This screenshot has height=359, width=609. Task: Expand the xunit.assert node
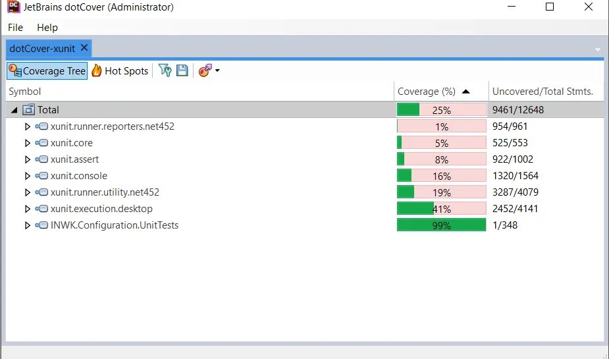click(27, 159)
